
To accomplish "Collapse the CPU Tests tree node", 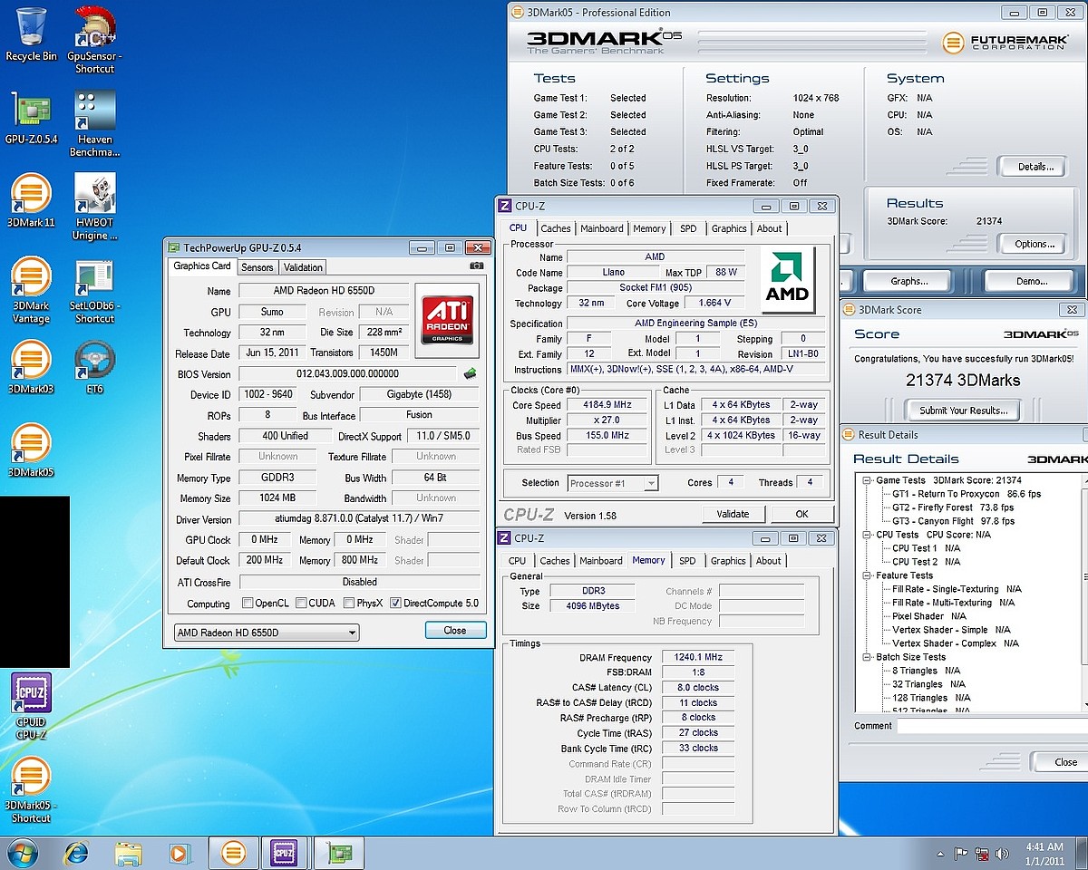I will pyautogui.click(x=868, y=535).
